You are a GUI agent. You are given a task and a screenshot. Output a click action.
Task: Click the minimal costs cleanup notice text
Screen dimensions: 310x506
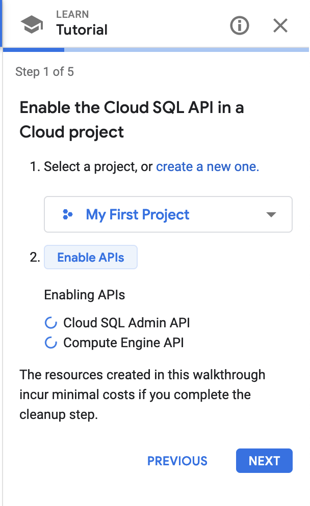pyautogui.click(x=142, y=395)
